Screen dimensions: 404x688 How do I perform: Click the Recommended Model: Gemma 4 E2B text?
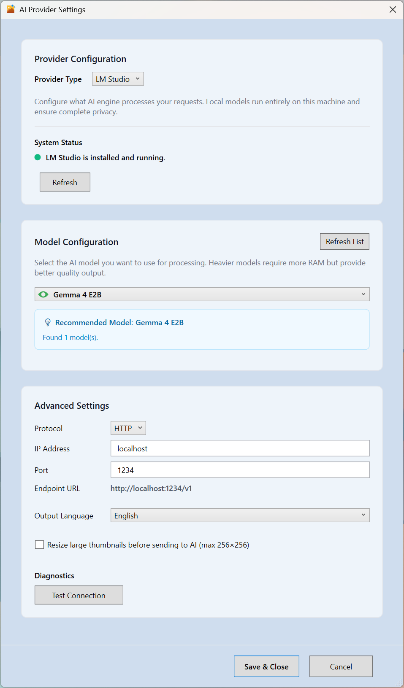click(x=119, y=323)
